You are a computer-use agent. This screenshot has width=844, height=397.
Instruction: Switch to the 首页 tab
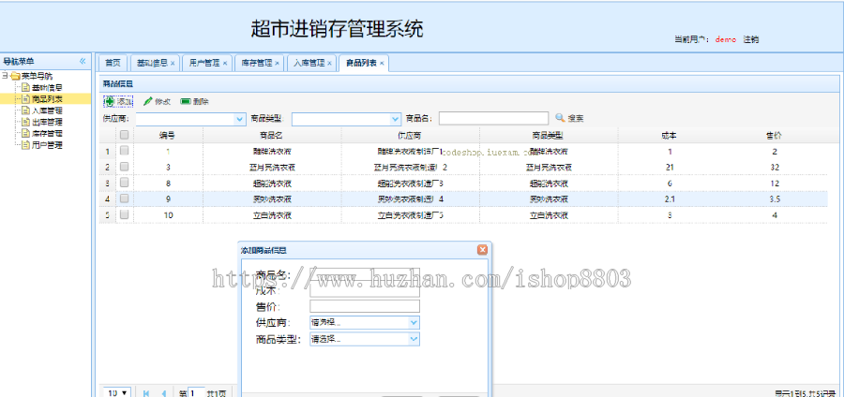113,63
